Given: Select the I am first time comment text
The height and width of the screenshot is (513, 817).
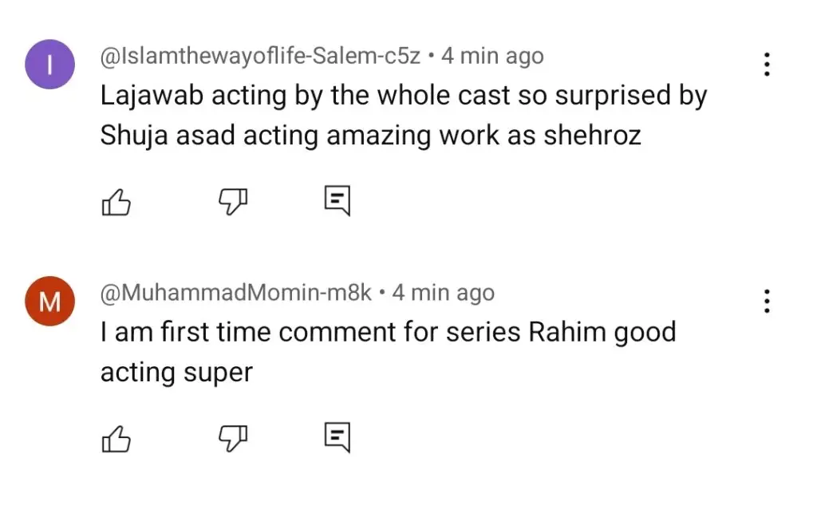Looking at the screenshot, I should click(x=389, y=352).
